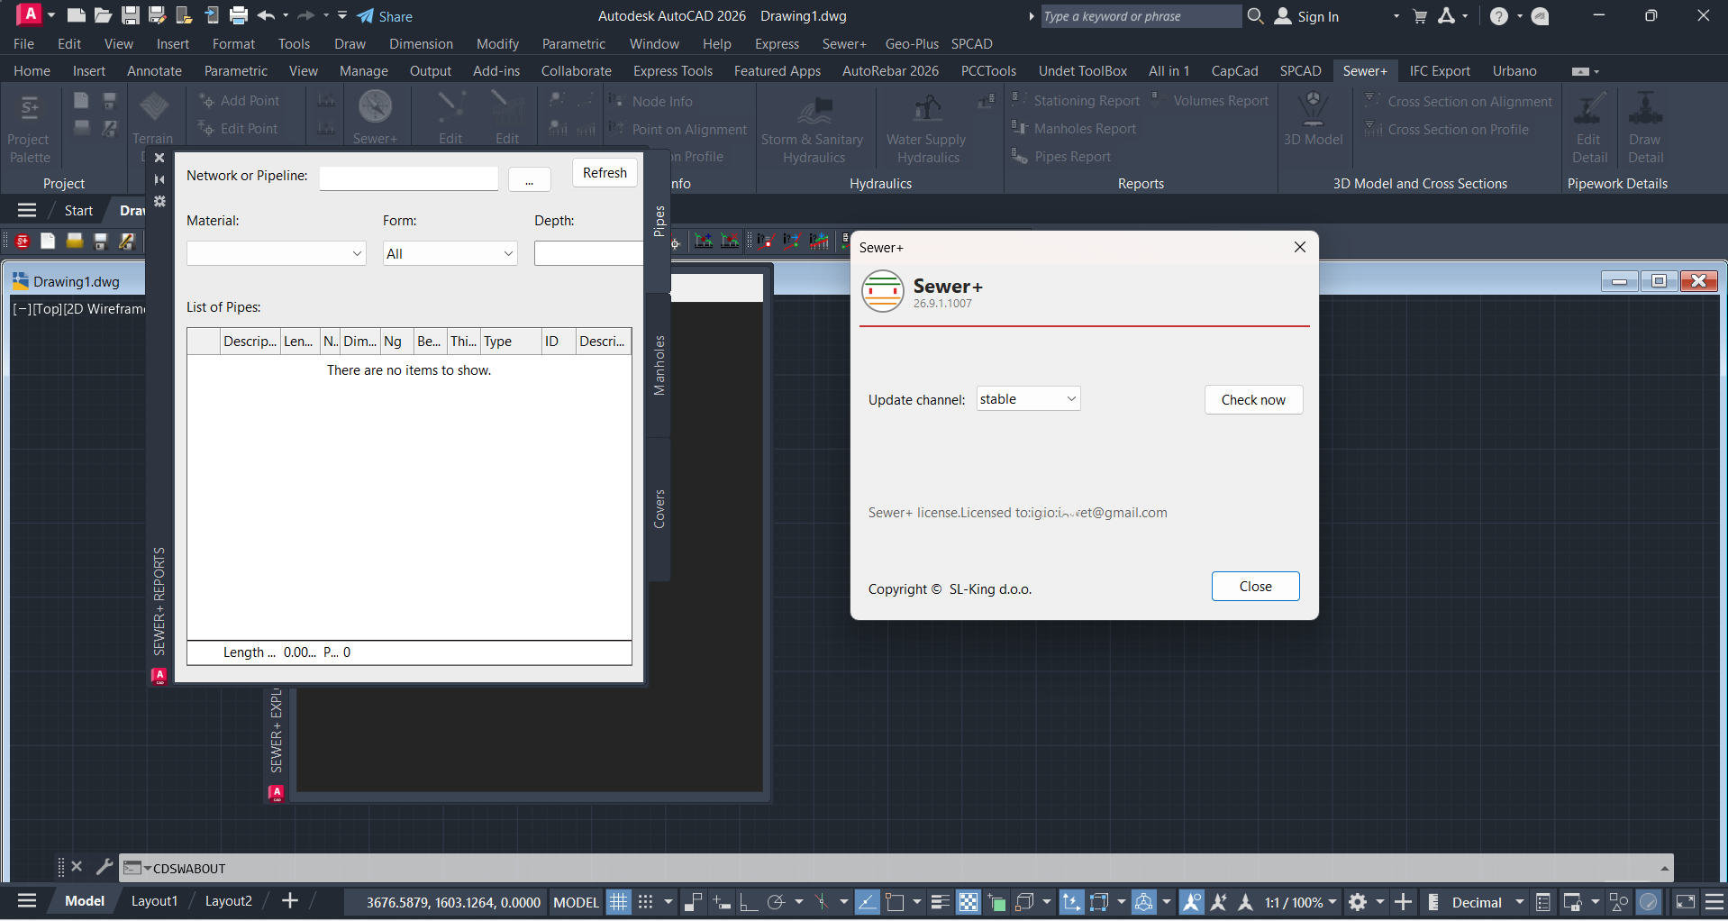Click the Water Supply Hydraulics icon
1728x921 pixels.
(928, 109)
